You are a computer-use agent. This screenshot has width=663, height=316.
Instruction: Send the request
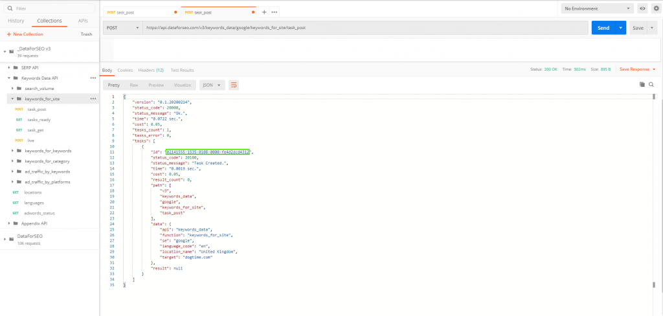pos(603,28)
